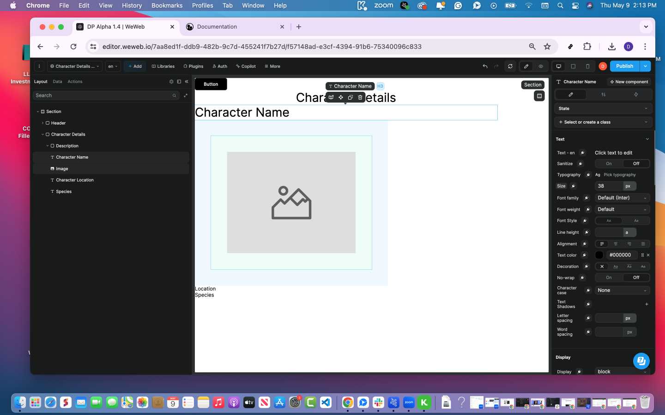
Task: Open the support chat bubble
Action: click(x=641, y=361)
